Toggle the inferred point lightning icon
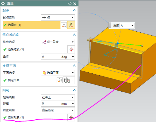The image size is (156, 122). pyautogui.click(x=71, y=25)
